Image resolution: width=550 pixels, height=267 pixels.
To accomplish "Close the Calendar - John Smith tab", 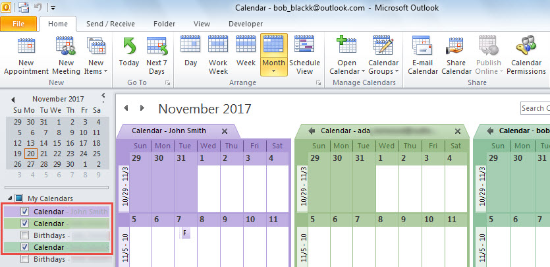I will click(x=225, y=131).
